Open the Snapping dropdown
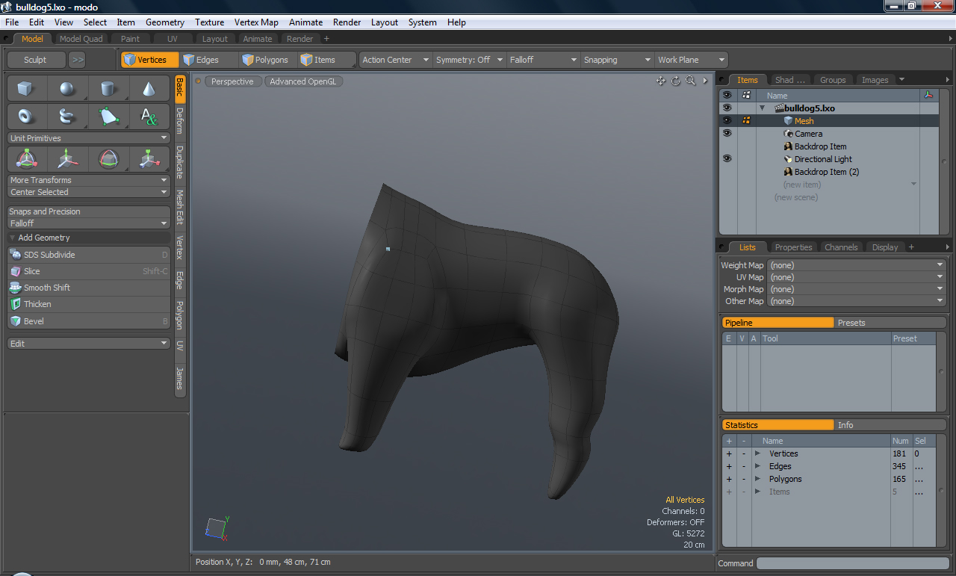 (617, 60)
